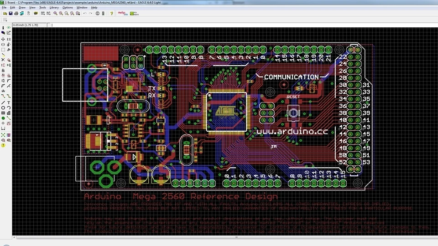Screen dimensions: 438x246
Task: Select the Polygon tool
Action: 9,113
